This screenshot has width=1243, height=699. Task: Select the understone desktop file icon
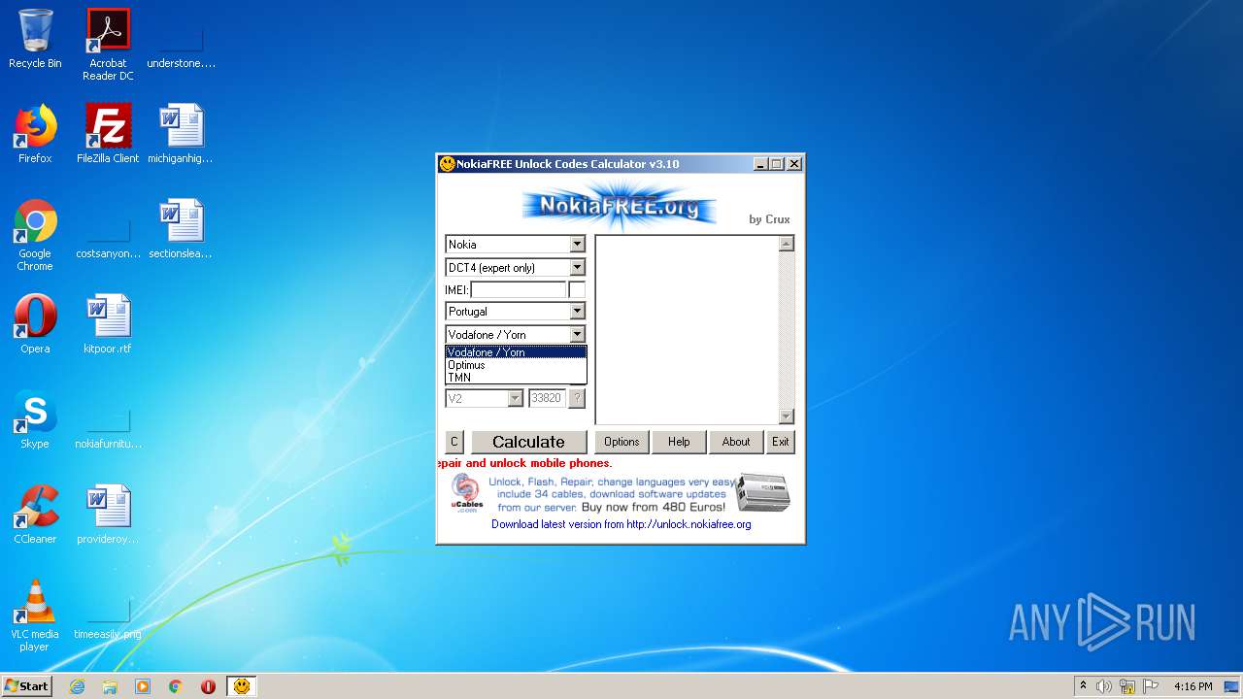pyautogui.click(x=181, y=39)
